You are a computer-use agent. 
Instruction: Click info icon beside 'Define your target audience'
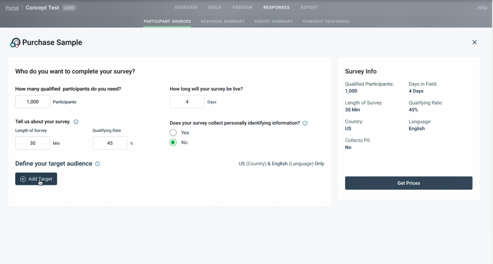(98, 164)
